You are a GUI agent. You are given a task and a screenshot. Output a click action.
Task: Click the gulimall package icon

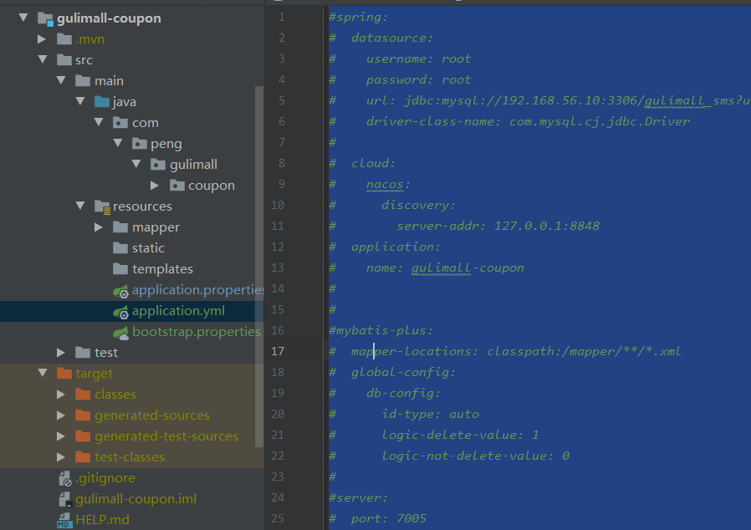click(158, 164)
